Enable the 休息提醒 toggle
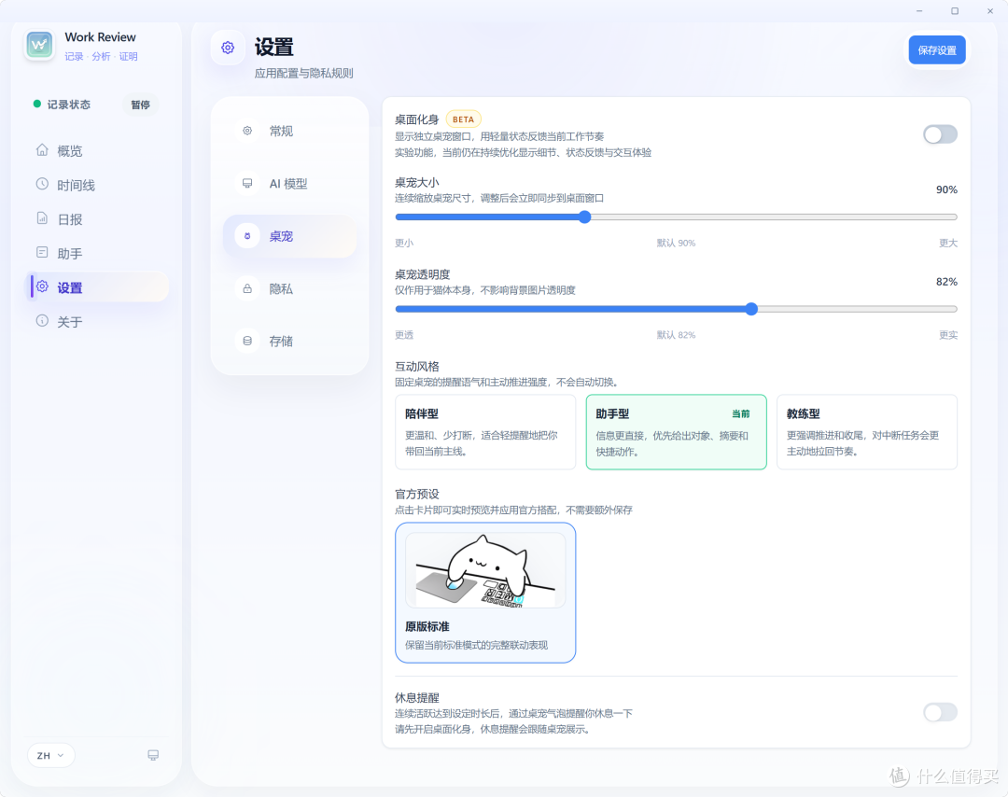This screenshot has height=797, width=1008. tap(940, 712)
